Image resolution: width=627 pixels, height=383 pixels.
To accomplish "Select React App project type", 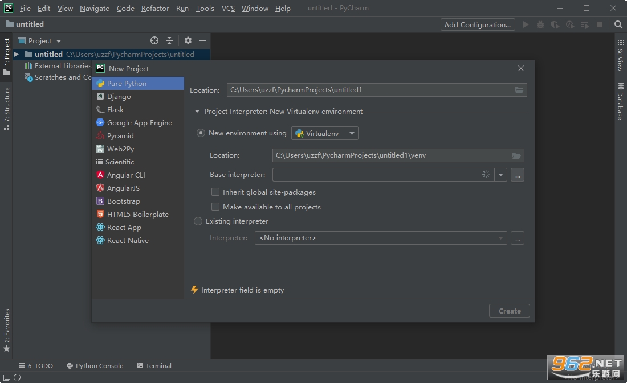I will click(x=138, y=227).
